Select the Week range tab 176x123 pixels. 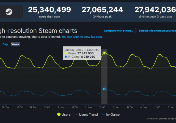click(15, 44)
